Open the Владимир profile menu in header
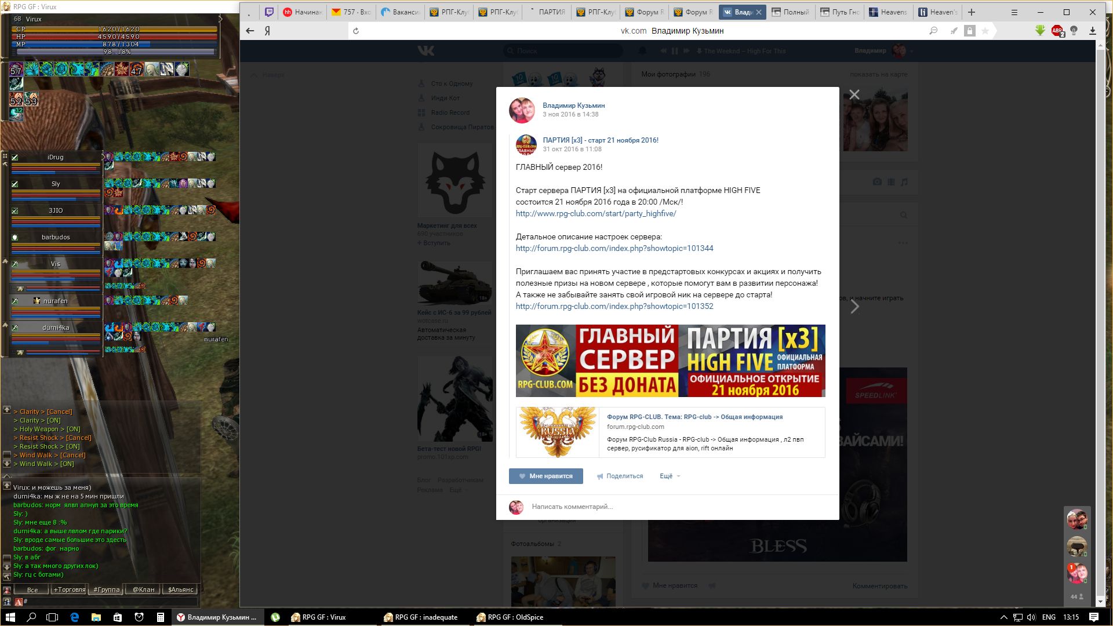The image size is (1113, 626). pos(883,51)
